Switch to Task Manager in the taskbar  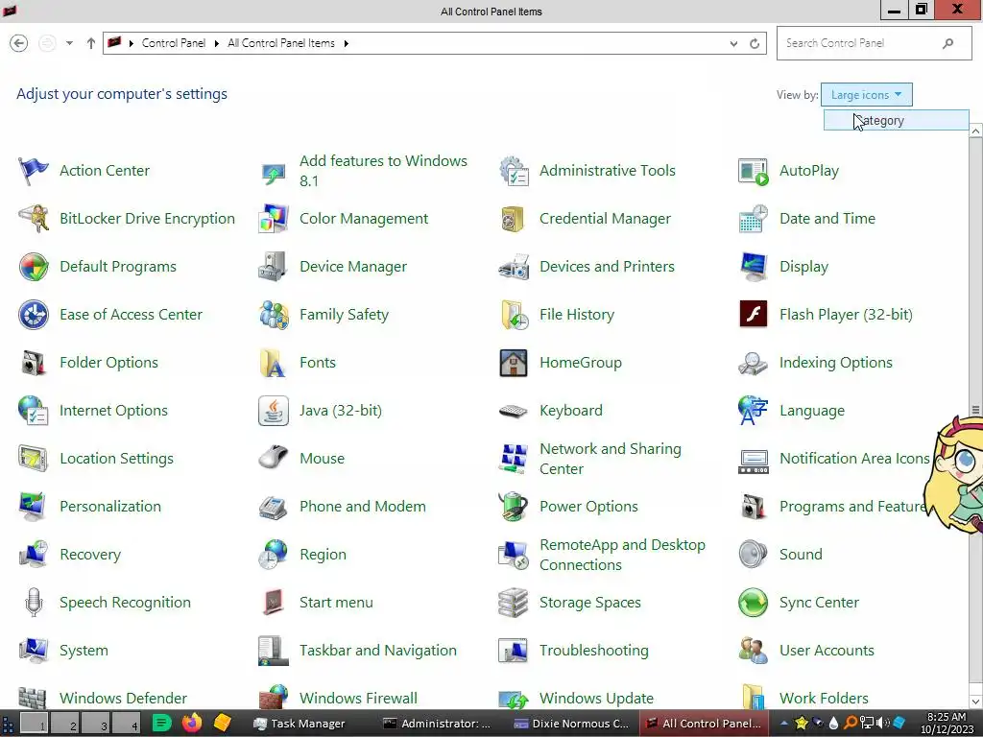(x=300, y=724)
